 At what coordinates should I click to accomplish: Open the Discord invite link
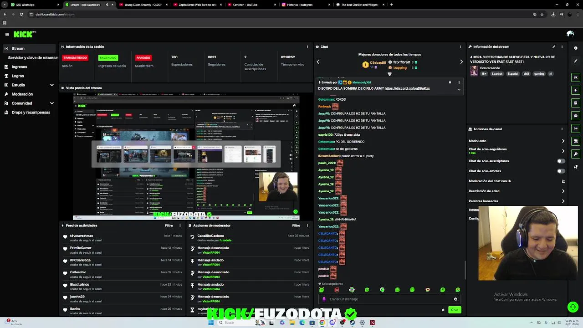click(407, 88)
